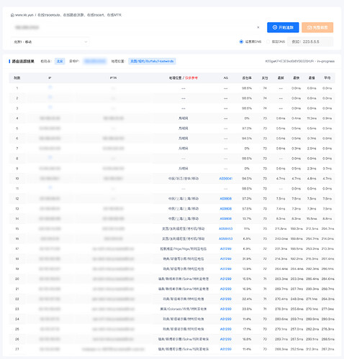The width and height of the screenshot is (344, 359).
Task: Click the www.kk.yun breadcrumb link
Action: click(24, 15)
